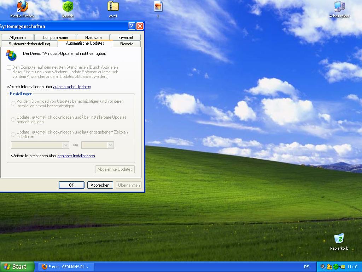Open the Start menu
This screenshot has width=362, height=272.
click(17, 267)
